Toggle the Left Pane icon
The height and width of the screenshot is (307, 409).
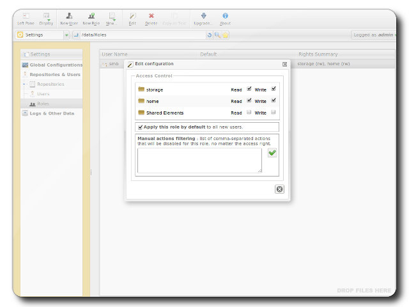26,15
